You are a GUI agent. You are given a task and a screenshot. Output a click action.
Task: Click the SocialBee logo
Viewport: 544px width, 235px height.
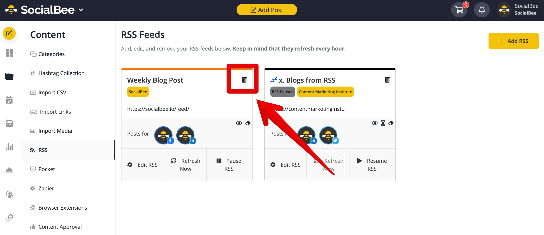40,10
